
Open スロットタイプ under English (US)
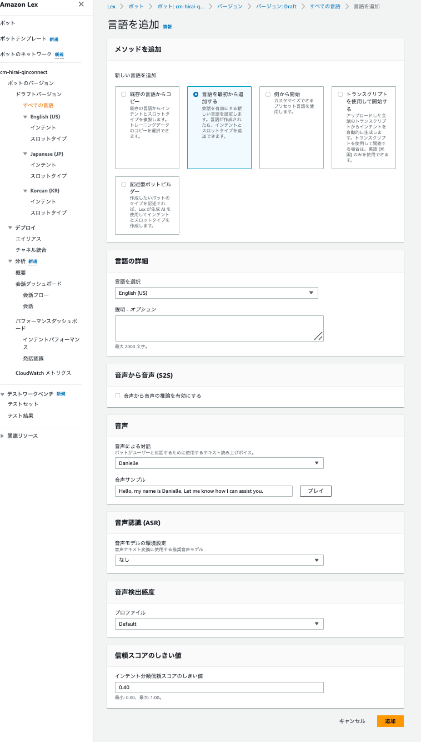pos(49,139)
